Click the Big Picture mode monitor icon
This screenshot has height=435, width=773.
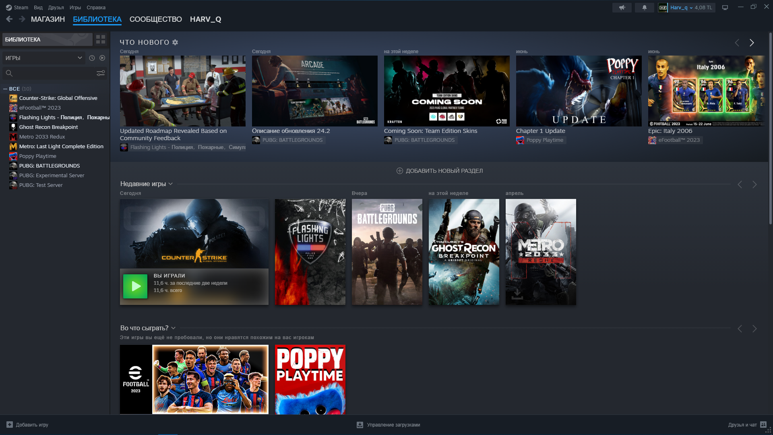[x=725, y=7]
